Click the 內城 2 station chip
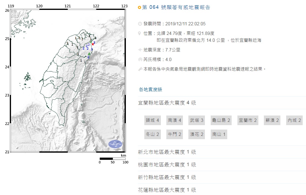The image size is (306, 195). pos(294,120)
